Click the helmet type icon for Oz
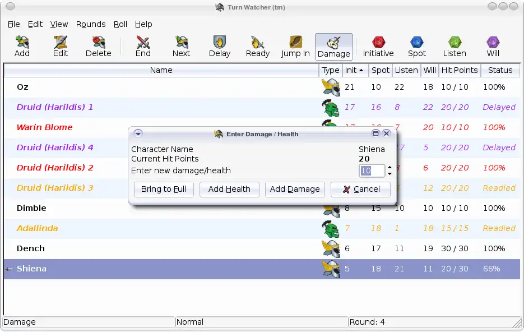This screenshot has height=332, width=524. pyautogui.click(x=331, y=87)
